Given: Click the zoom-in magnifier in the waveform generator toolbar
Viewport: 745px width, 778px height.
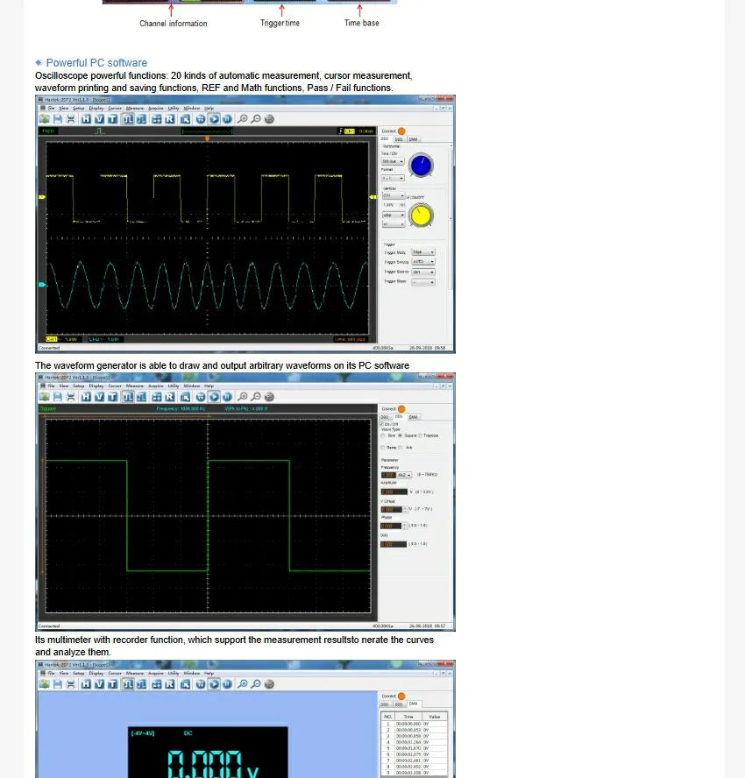Looking at the screenshot, I should [x=243, y=397].
